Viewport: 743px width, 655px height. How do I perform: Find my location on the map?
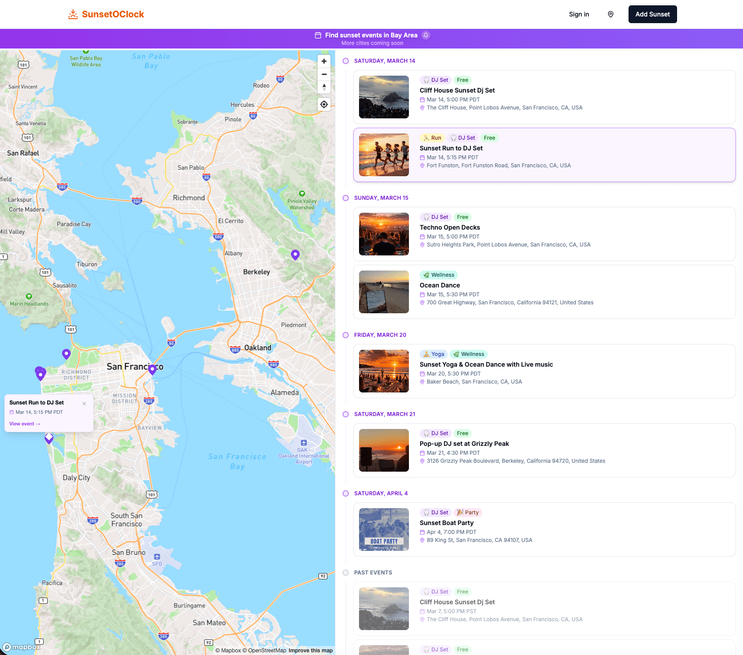tap(324, 105)
